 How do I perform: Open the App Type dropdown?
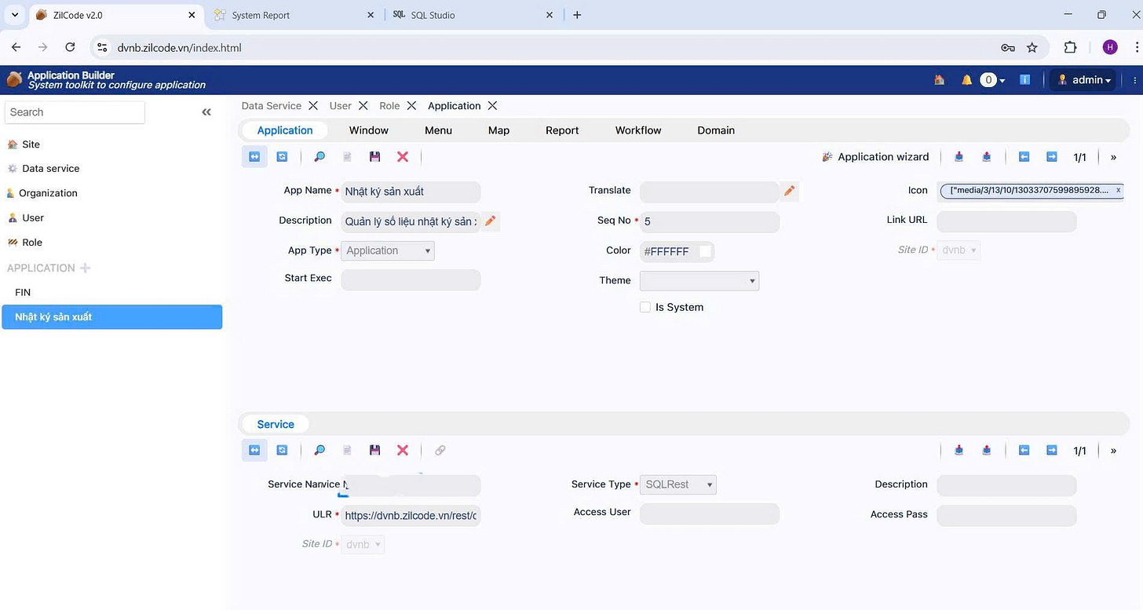(388, 250)
